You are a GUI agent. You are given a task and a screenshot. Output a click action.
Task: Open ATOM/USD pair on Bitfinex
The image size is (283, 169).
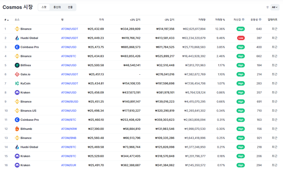pos(68,65)
